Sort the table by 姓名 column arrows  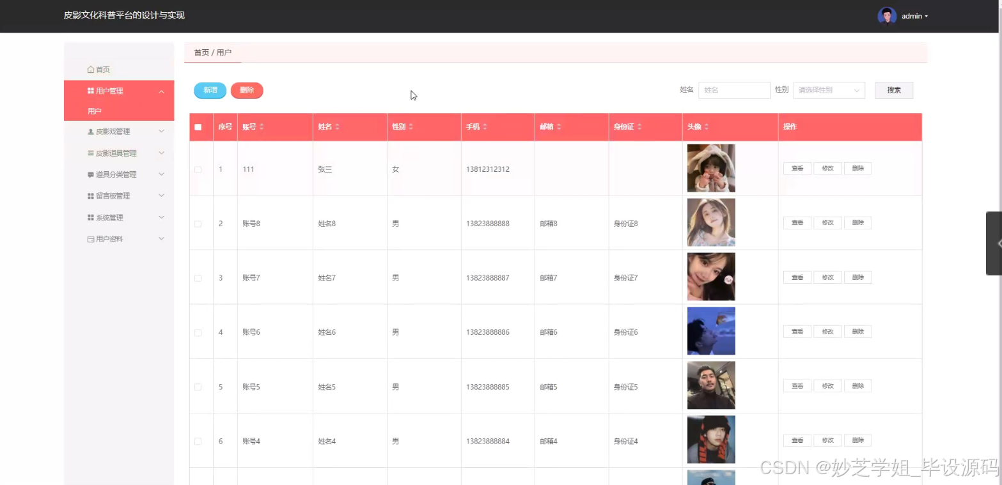[x=337, y=127]
